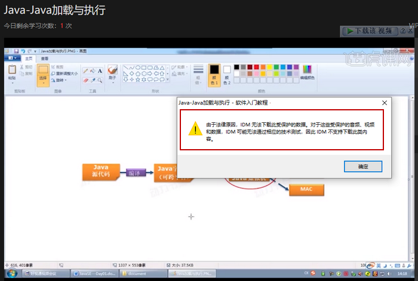
Task: Click the Undo arrow in Paint title bar
Action: (23, 51)
